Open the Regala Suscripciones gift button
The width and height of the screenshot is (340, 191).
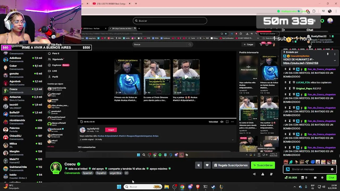point(231,165)
